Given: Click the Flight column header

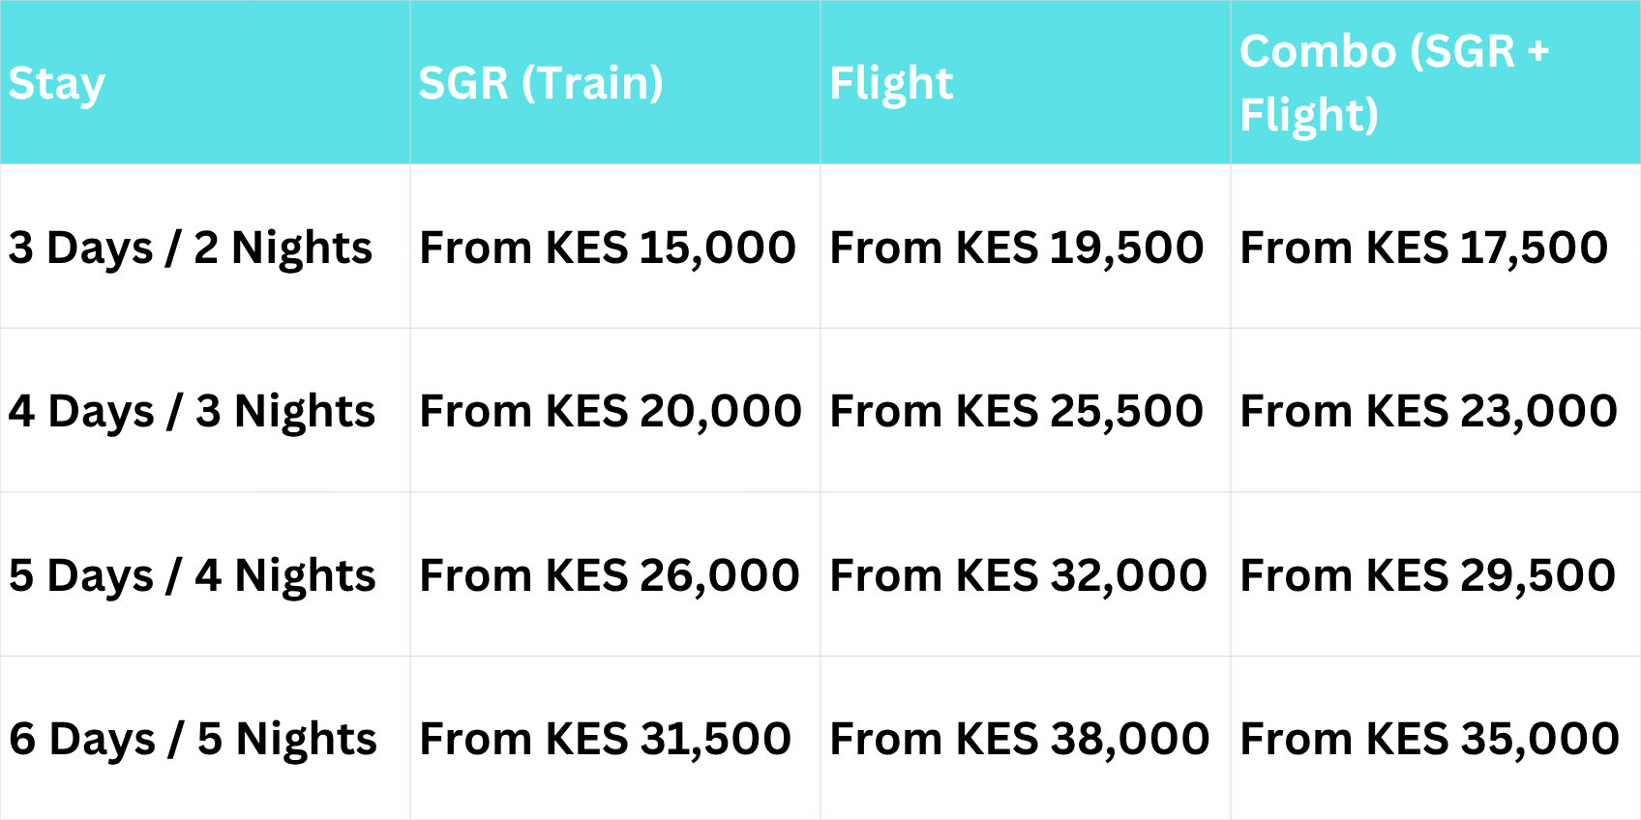Looking at the screenshot, I should click(891, 83).
